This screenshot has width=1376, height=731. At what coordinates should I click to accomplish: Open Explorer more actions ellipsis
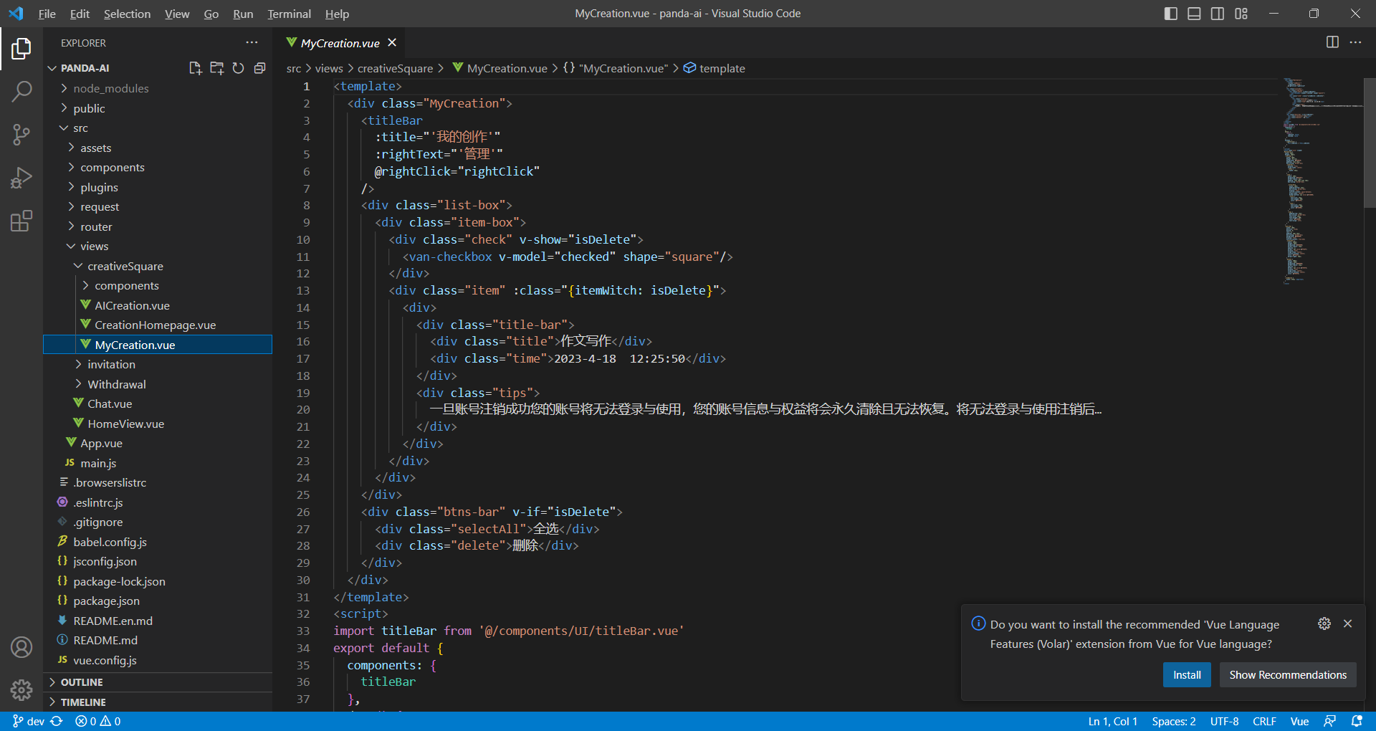coord(252,43)
